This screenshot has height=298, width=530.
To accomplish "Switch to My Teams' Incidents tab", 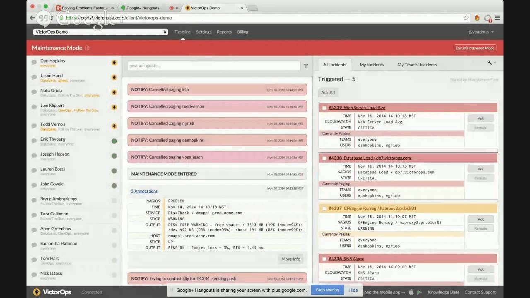I will [417, 65].
